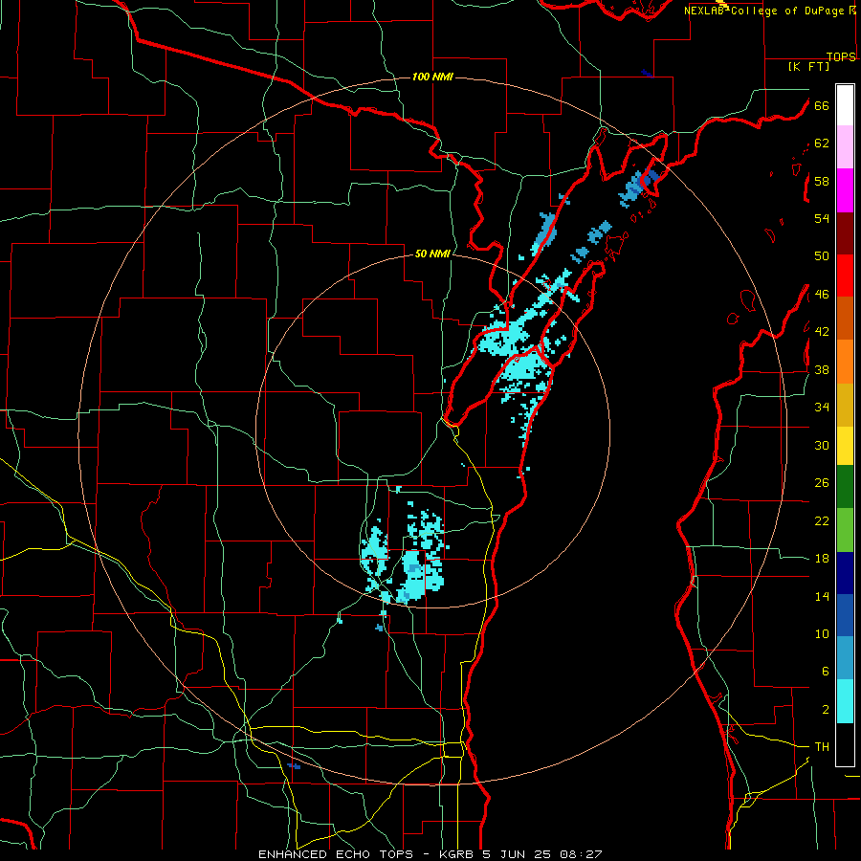The width and height of the screenshot is (861, 861).
Task: Click the yellow swatch at 30
Action: coord(845,445)
